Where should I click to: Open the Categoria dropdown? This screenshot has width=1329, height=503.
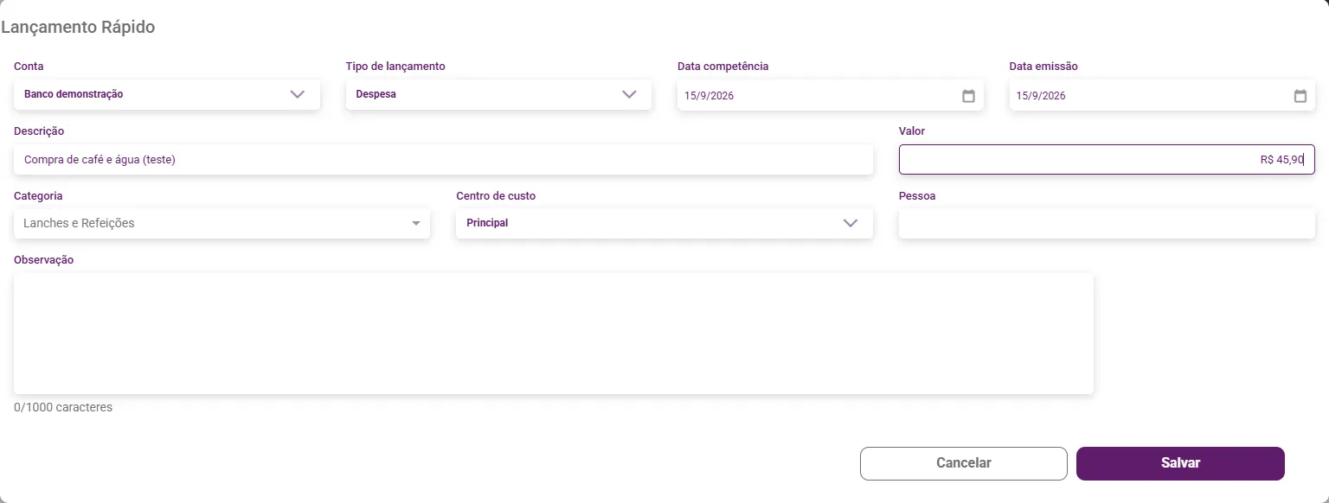point(222,223)
